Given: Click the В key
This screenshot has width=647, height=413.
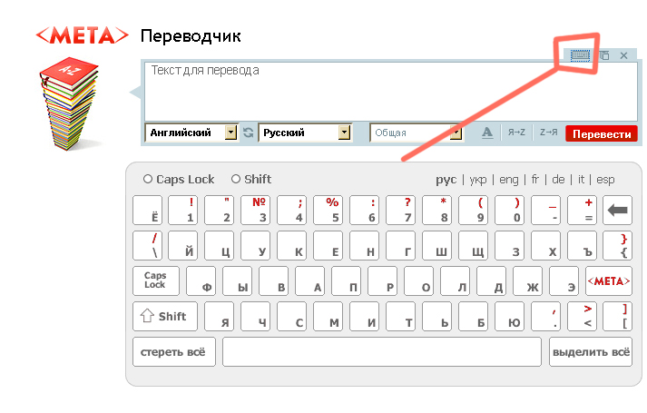Looking at the screenshot, I should (x=273, y=281).
